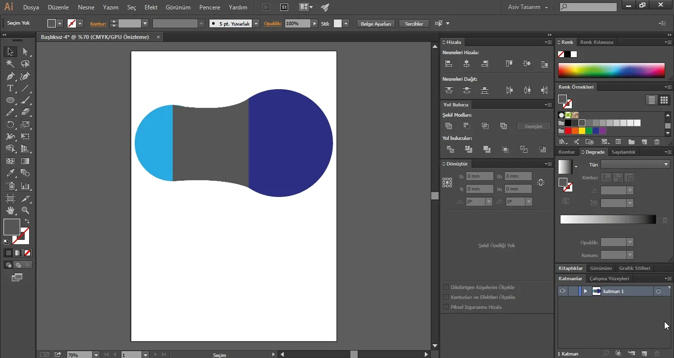Check Piksel Izgarasına Hizala box

click(446, 307)
